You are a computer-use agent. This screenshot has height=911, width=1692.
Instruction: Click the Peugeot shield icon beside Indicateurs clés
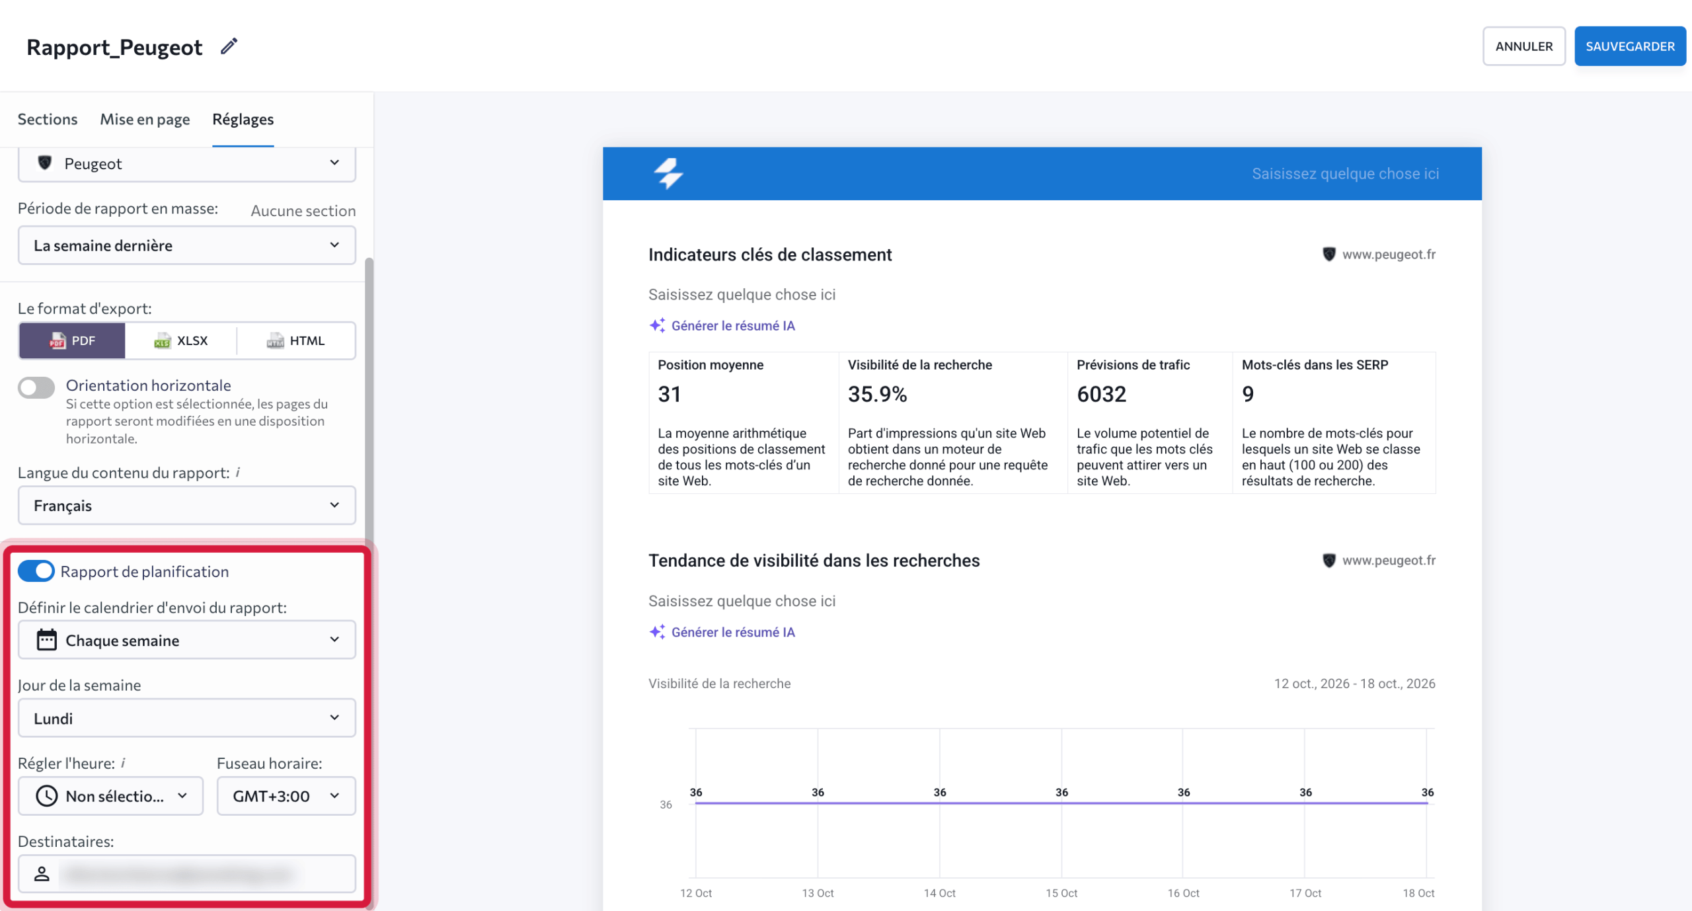[x=1328, y=255]
